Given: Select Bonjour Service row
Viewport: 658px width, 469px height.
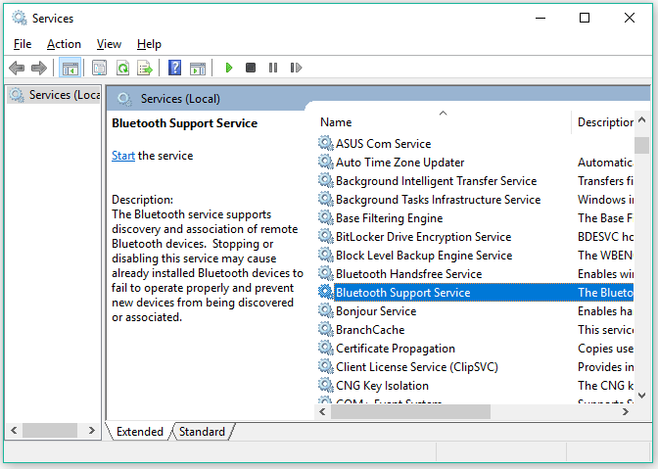Looking at the screenshot, I should 475,311.
